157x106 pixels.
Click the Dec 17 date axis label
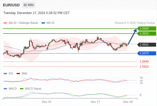(95, 102)
